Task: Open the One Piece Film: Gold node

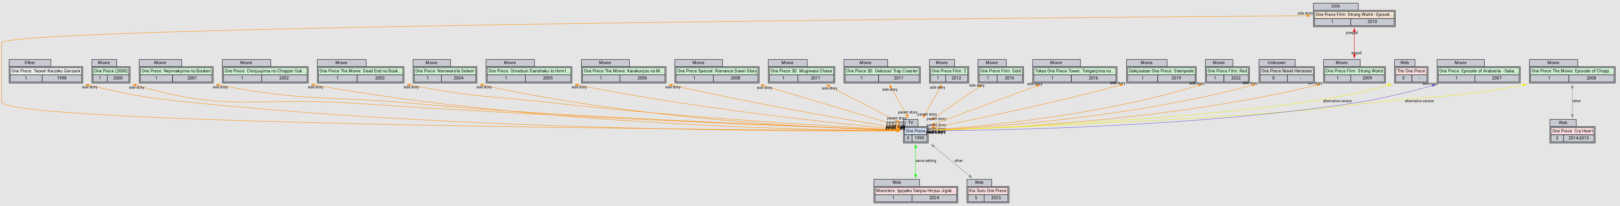Action: click(1000, 71)
